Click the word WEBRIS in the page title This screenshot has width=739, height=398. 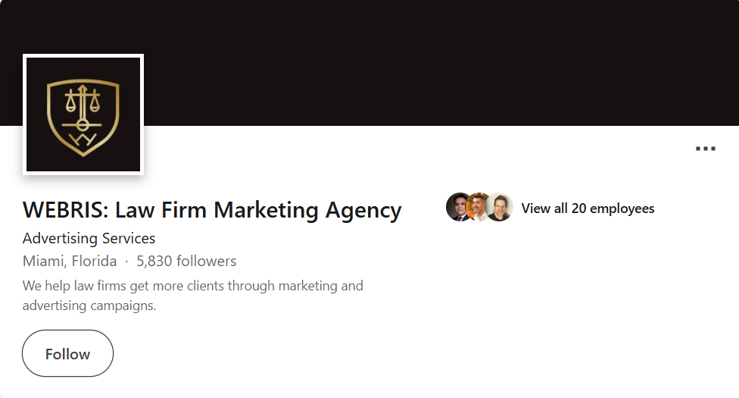click(x=64, y=210)
